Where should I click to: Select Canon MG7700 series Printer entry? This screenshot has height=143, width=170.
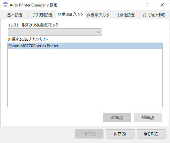[85, 46]
